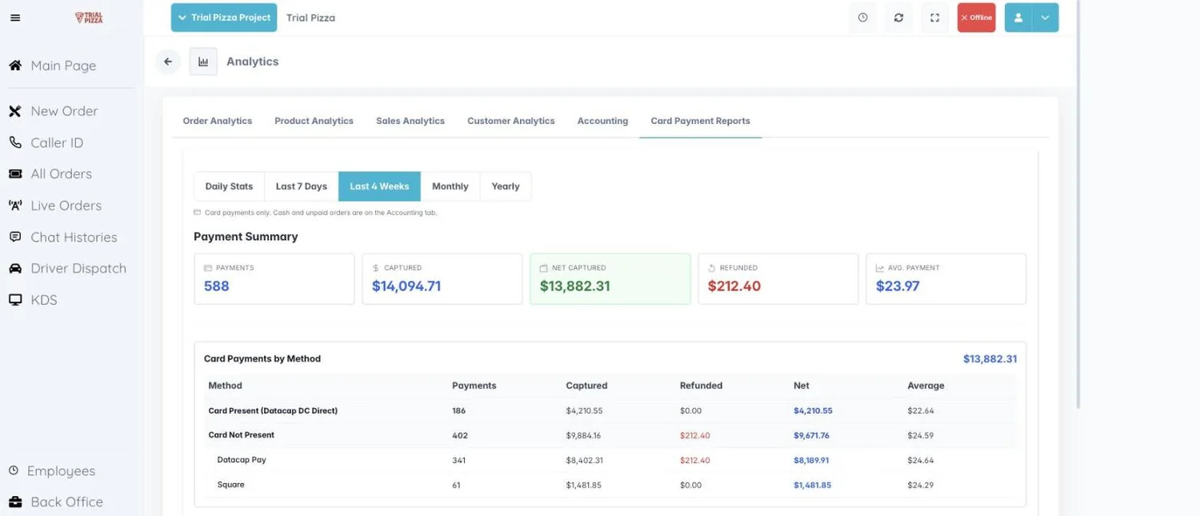This screenshot has height=516, width=1200.
Task: Go to Main Page in sidebar
Action: coord(63,66)
